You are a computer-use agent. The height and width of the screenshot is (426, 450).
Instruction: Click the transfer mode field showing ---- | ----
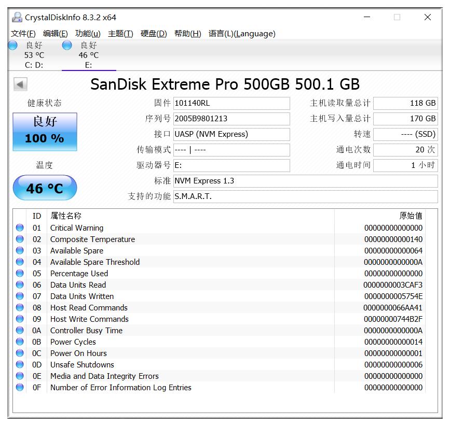click(231, 150)
